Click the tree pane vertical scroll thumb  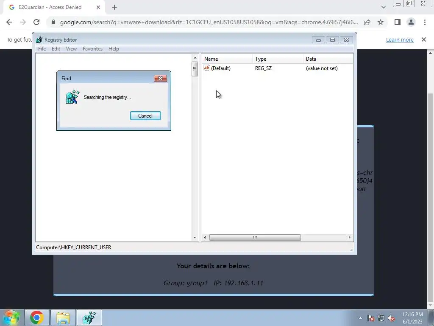pos(195,69)
